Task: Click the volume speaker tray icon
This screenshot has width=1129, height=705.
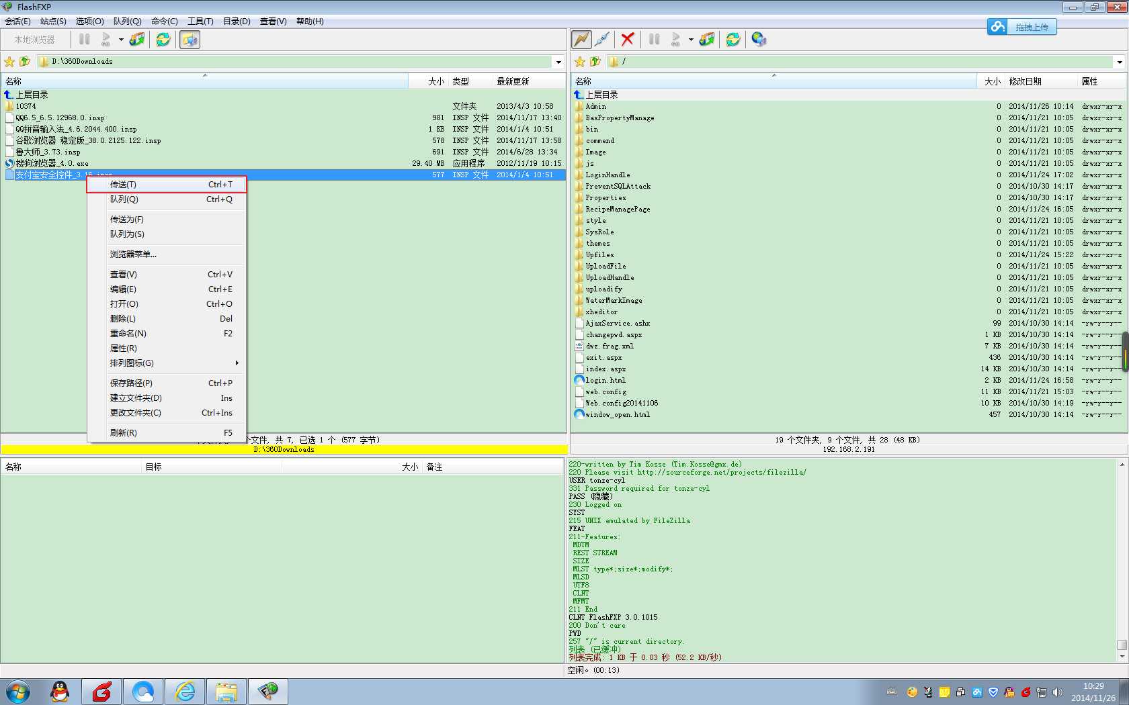Action: [1058, 692]
